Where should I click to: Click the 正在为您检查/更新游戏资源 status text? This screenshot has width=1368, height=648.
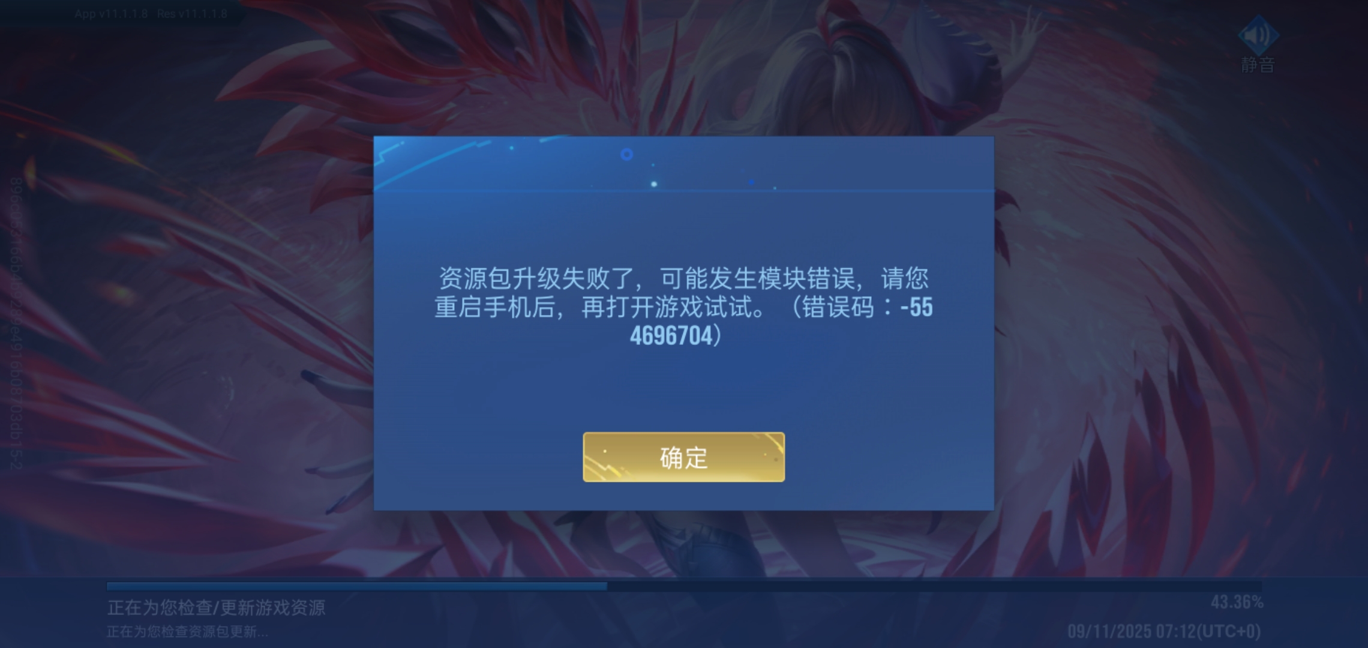(x=217, y=608)
